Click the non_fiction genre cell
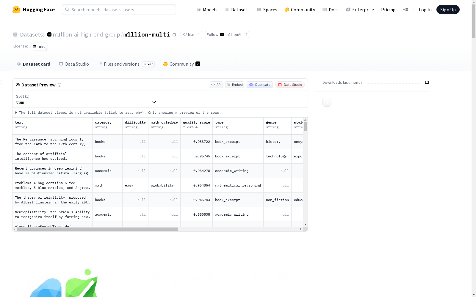 point(277,200)
